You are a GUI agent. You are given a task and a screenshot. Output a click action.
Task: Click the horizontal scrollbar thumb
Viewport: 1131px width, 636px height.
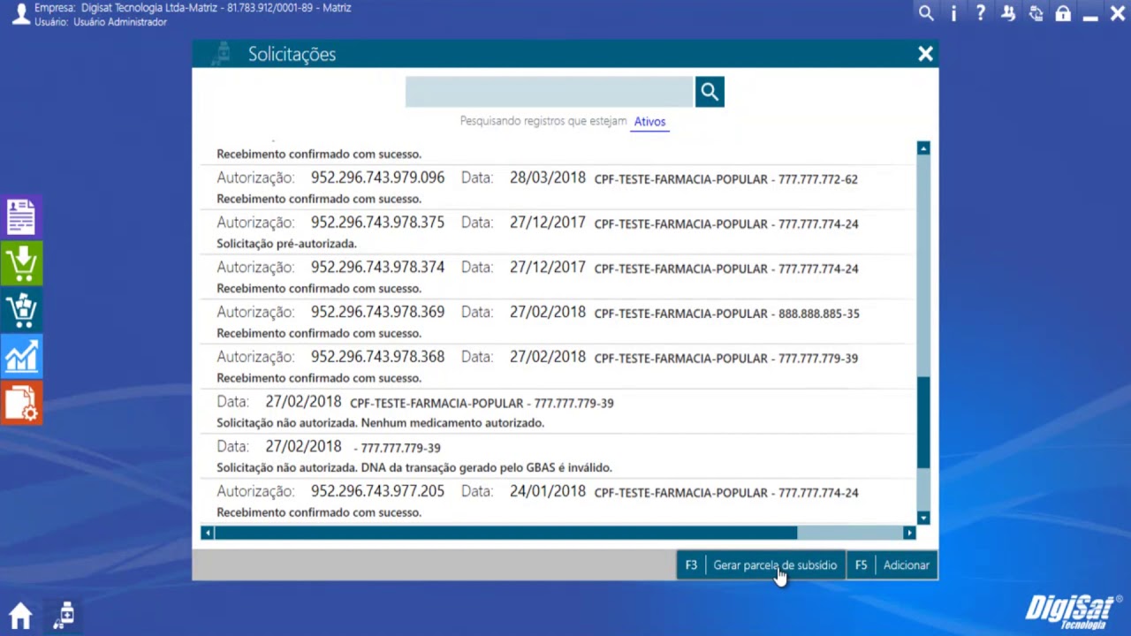pyautogui.click(x=505, y=533)
